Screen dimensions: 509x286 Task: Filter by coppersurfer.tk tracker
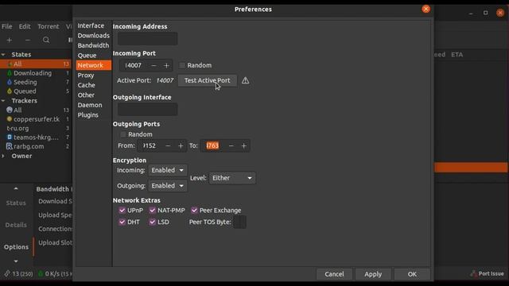tap(37, 119)
